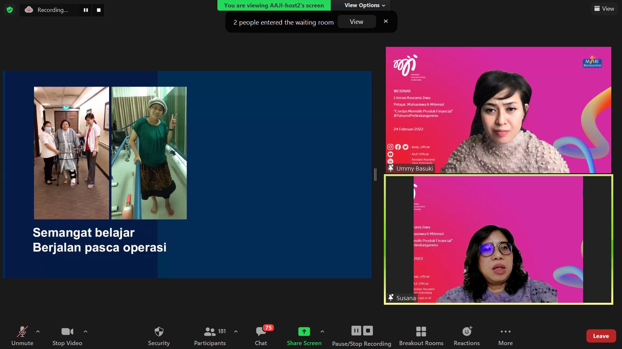View the waiting room participants
Screen dimensions: 622x349
(357, 22)
